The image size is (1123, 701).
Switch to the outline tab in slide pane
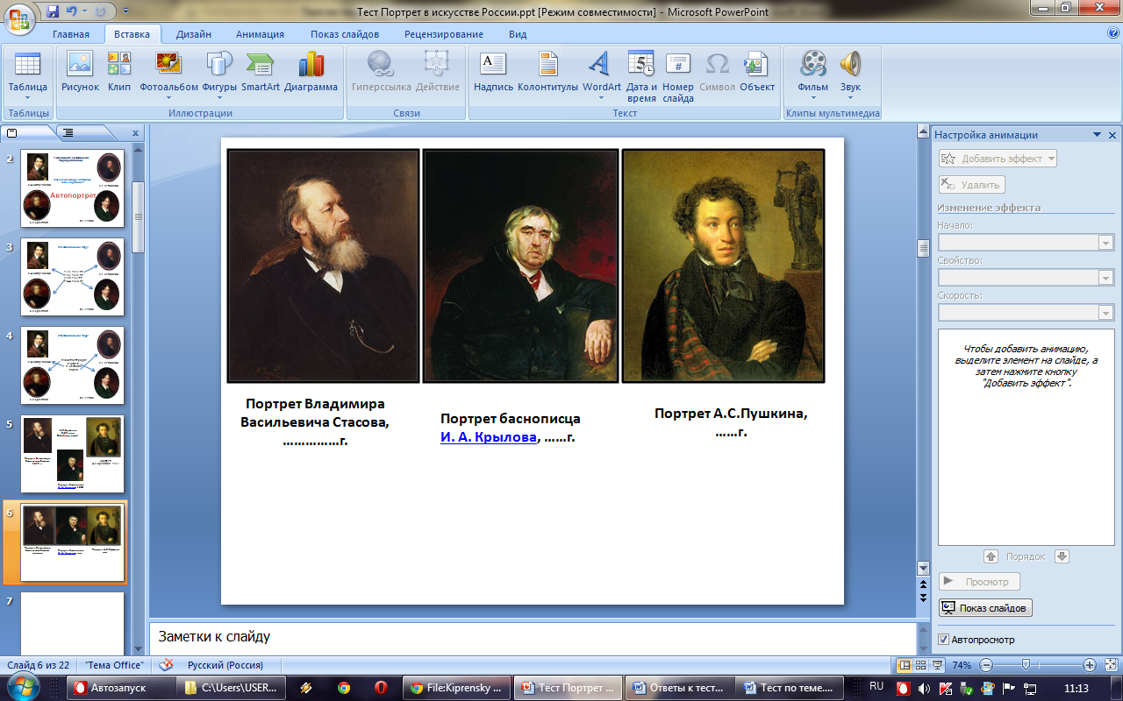pyautogui.click(x=68, y=133)
